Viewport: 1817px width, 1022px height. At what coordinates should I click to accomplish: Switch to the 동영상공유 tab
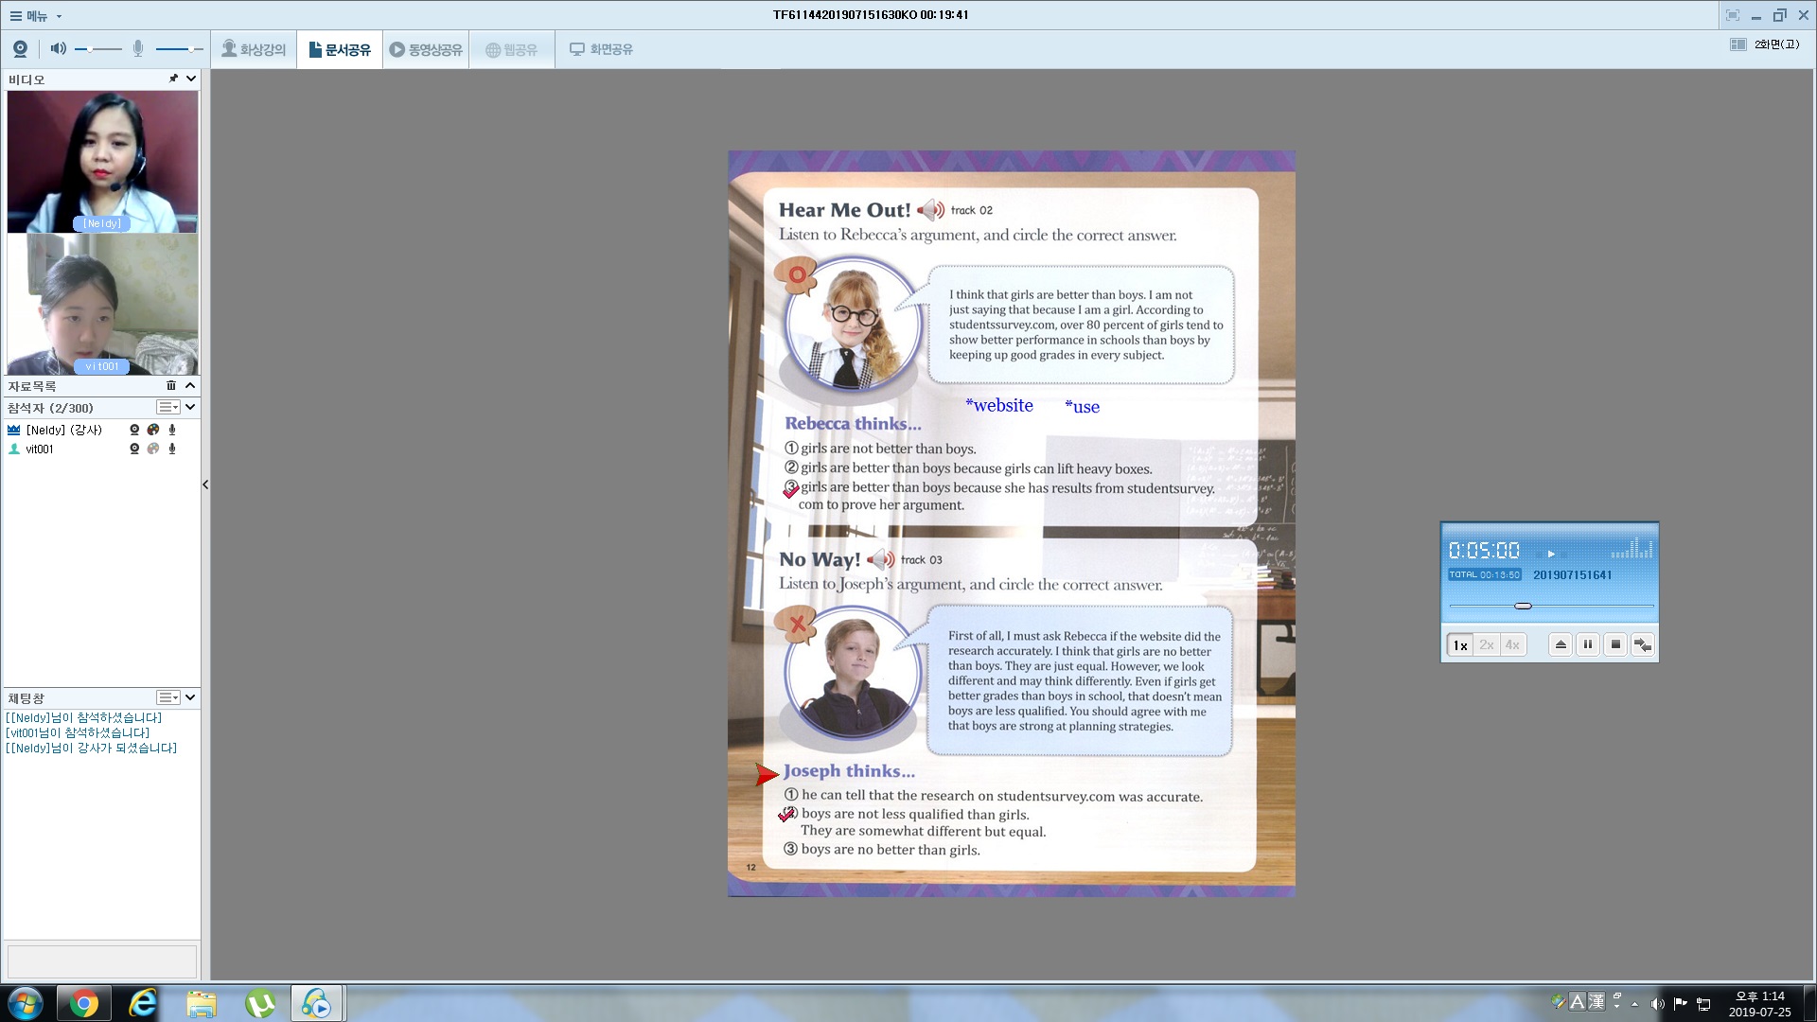click(x=426, y=49)
